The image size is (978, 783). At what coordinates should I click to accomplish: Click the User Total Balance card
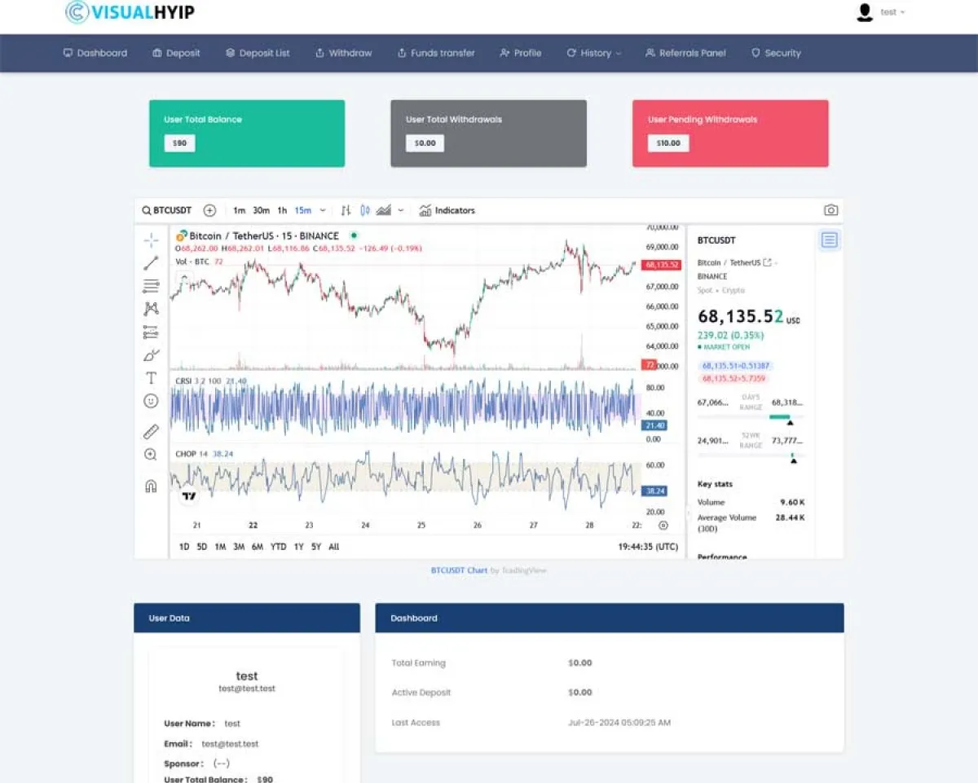tap(247, 134)
